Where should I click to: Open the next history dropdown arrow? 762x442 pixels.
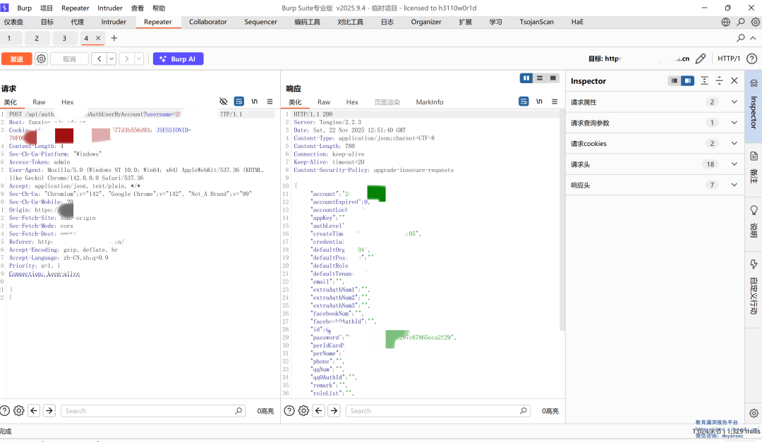click(139, 59)
